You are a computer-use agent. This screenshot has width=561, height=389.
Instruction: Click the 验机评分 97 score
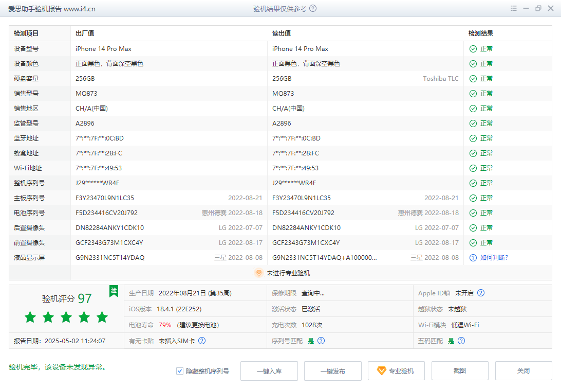(x=67, y=298)
